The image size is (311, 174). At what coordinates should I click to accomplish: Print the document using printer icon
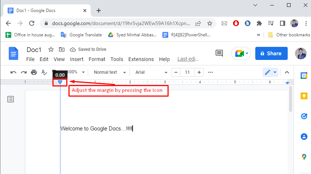(34, 72)
